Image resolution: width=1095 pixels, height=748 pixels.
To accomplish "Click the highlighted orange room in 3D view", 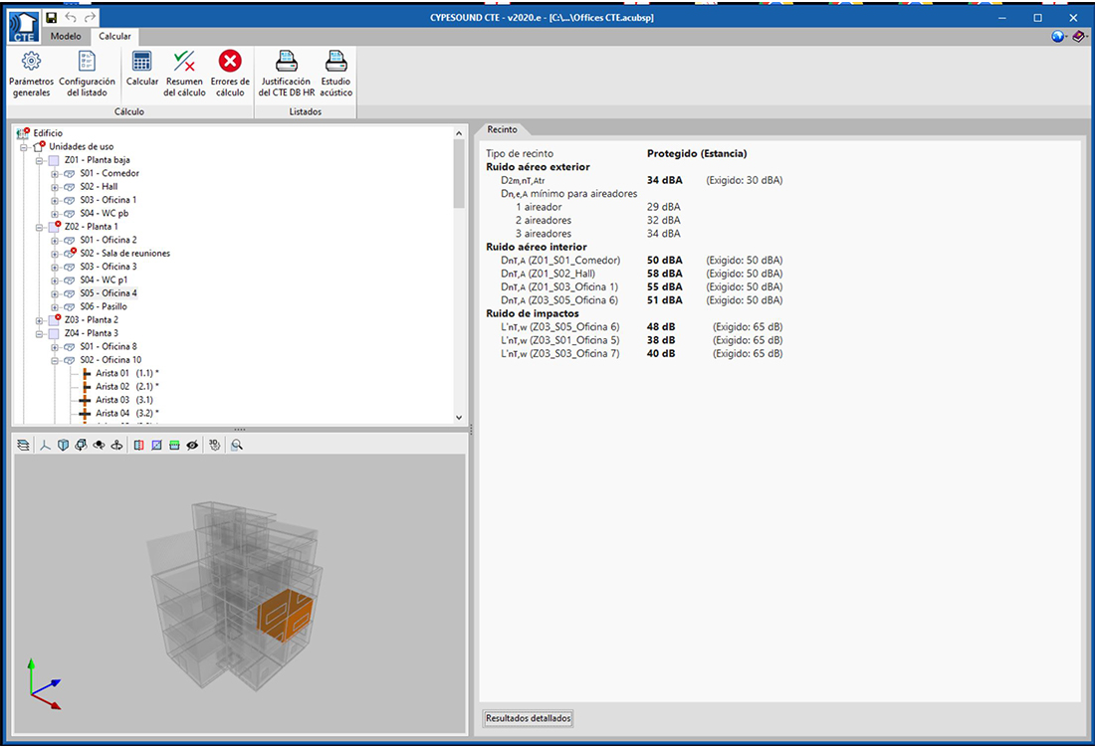I will [x=285, y=616].
